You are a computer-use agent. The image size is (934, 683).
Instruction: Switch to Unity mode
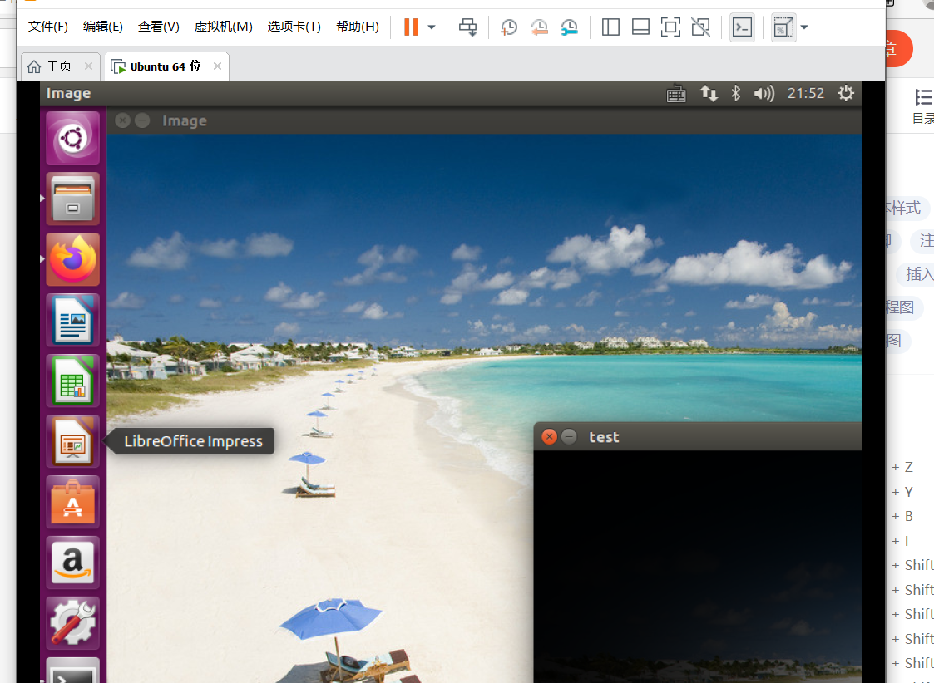point(700,27)
